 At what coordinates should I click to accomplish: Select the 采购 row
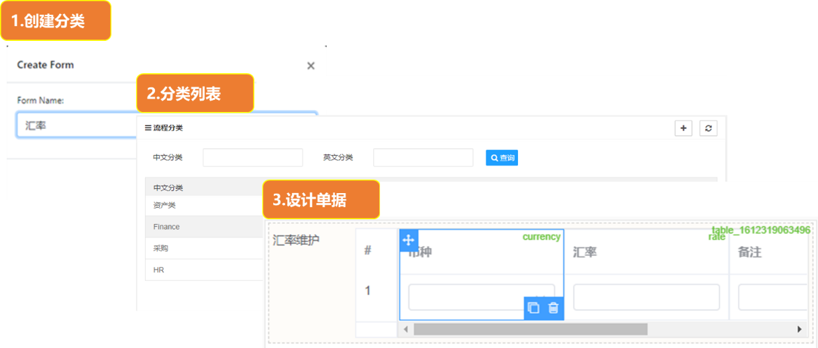[x=204, y=248]
